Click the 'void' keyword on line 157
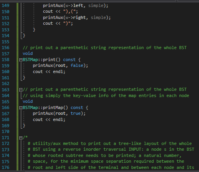This screenshot has height=172, width=199. coord(28,53)
